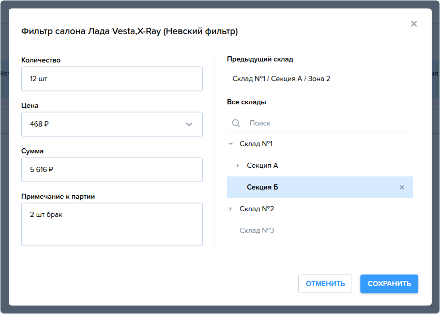Select the Секция Б row
The image size is (440, 314).
320,187
